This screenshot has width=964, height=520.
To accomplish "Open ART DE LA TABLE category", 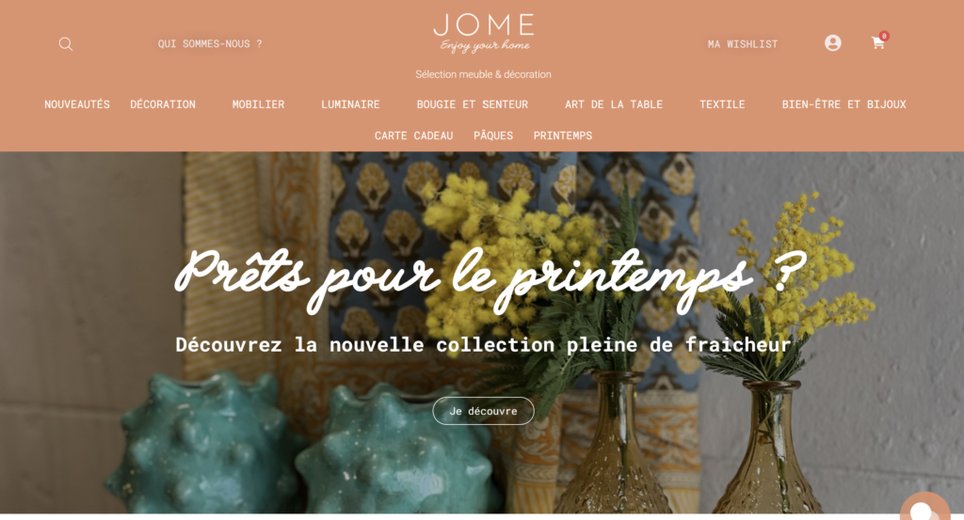I will (614, 104).
